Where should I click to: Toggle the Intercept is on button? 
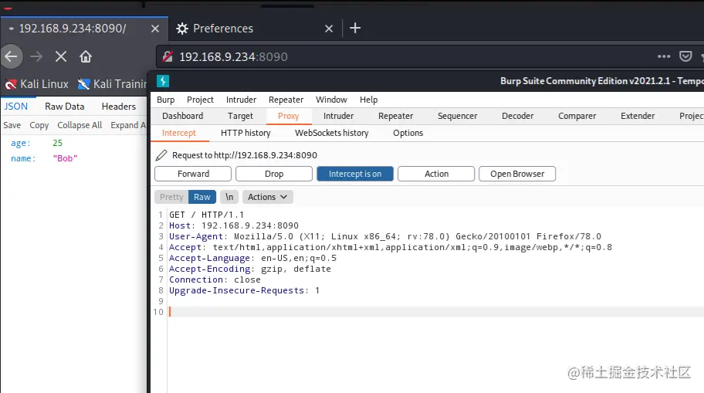coord(355,174)
